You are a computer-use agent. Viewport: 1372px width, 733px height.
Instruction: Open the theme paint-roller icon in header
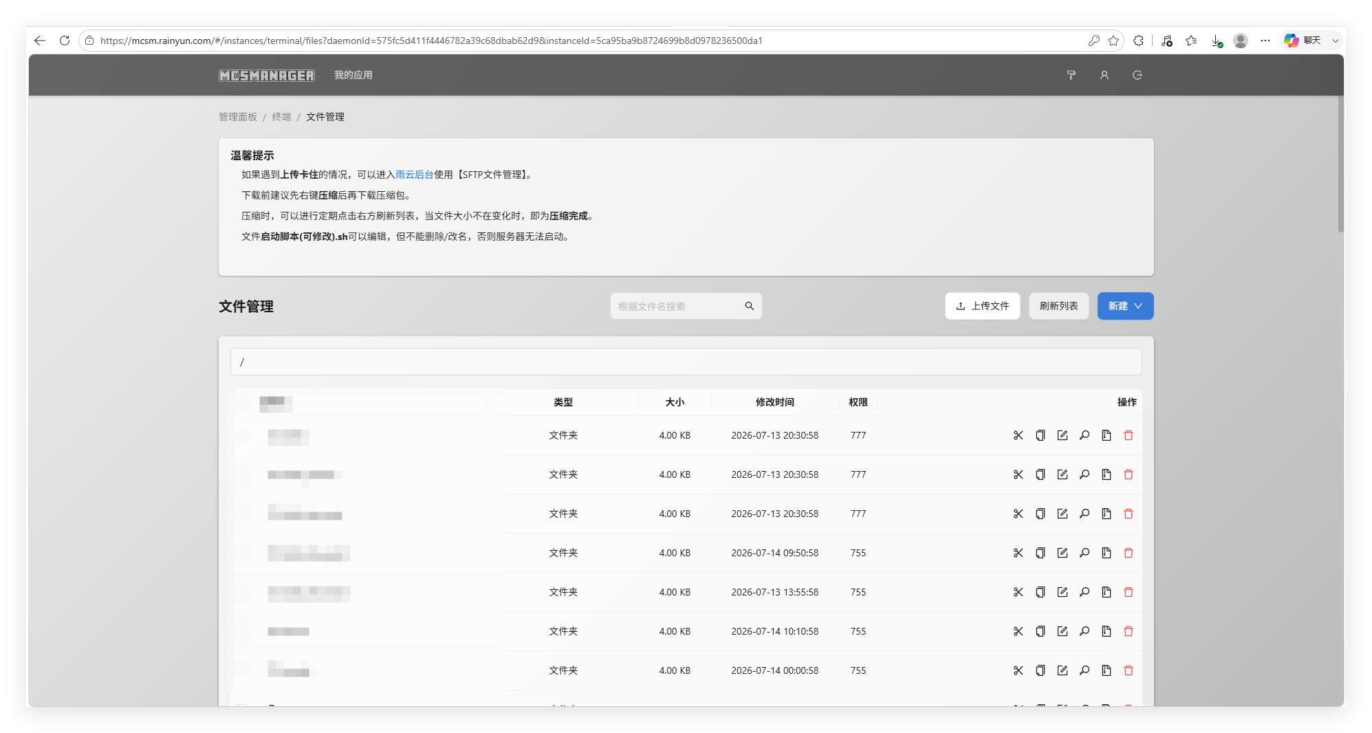[x=1071, y=75]
